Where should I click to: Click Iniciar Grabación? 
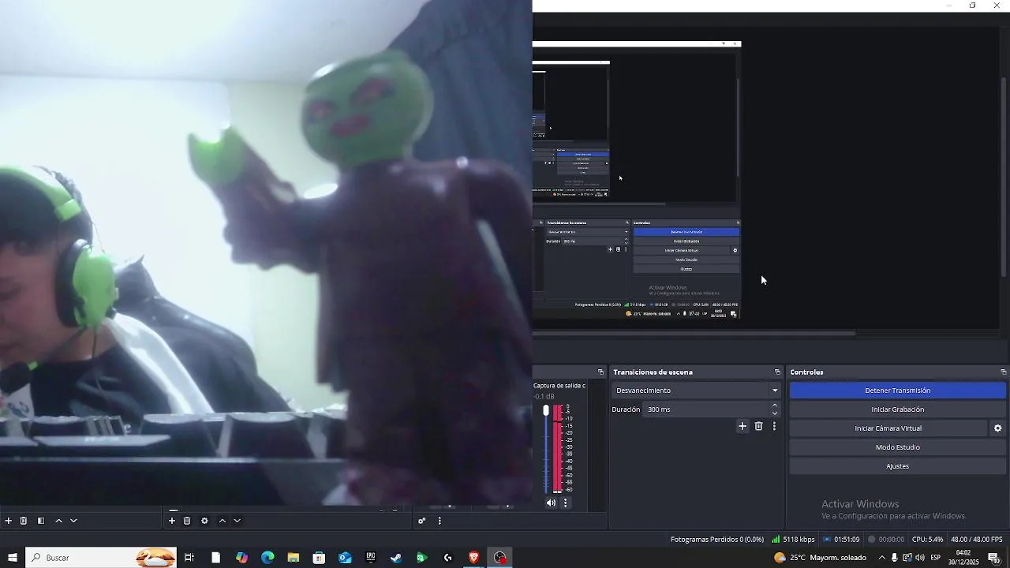tap(898, 409)
